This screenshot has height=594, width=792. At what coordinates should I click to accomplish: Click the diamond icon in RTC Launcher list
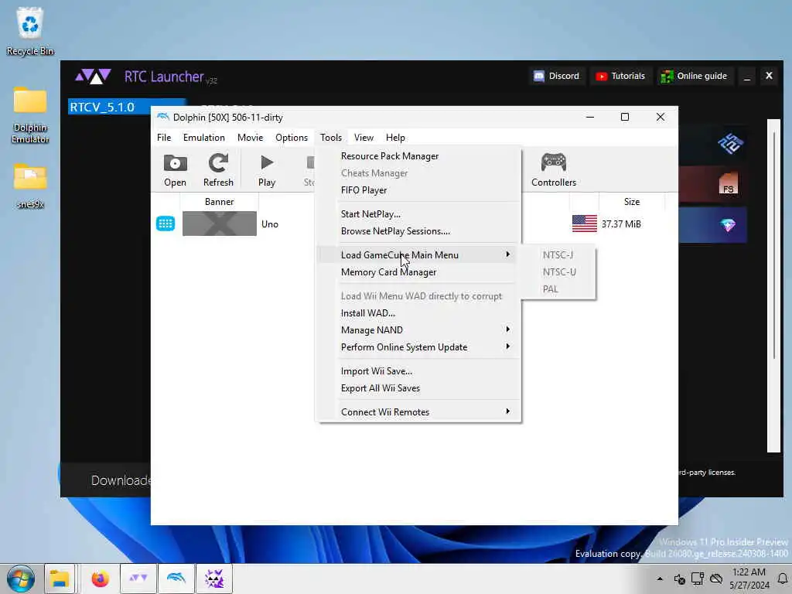[728, 225]
